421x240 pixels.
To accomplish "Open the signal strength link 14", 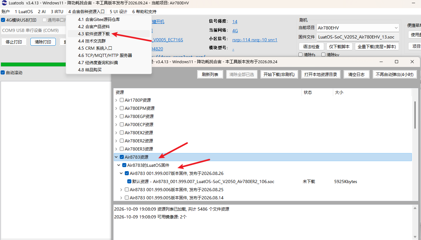I will [235, 22].
